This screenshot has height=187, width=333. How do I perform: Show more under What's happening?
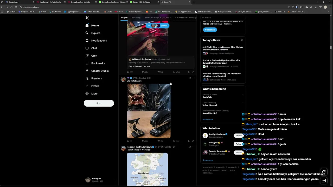[208, 119]
